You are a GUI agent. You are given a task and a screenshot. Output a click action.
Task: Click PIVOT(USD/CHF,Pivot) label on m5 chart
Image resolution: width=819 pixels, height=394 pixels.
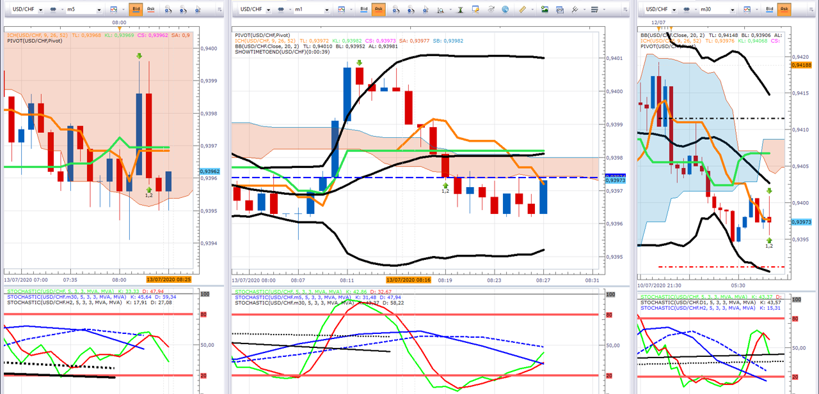[35, 40]
